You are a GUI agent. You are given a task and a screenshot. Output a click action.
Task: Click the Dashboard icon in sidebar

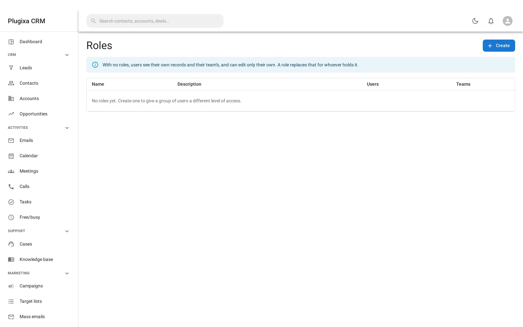[x=11, y=42]
